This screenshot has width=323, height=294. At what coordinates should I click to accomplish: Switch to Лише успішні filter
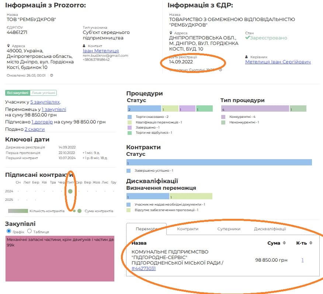(44, 93)
